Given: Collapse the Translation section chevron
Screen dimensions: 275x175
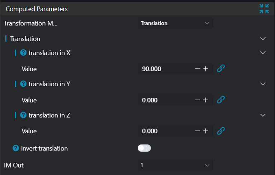Looking at the screenshot, I should tap(263, 38).
